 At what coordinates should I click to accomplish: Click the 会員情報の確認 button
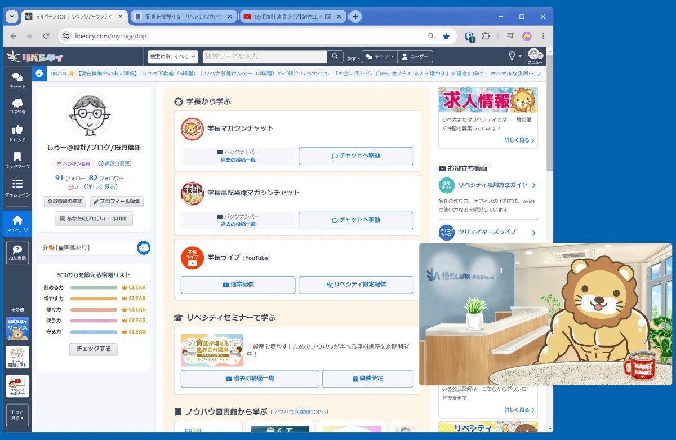coord(65,202)
